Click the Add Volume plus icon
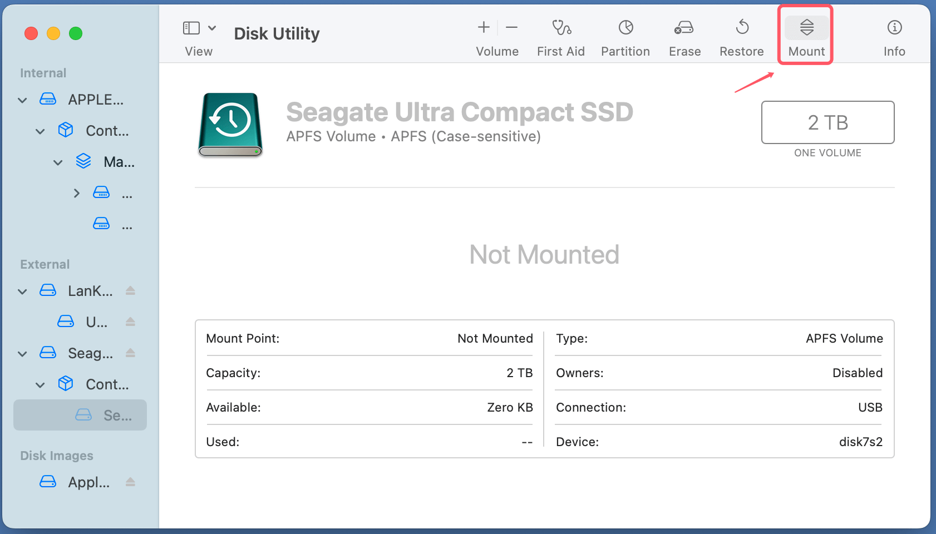 [x=483, y=27]
